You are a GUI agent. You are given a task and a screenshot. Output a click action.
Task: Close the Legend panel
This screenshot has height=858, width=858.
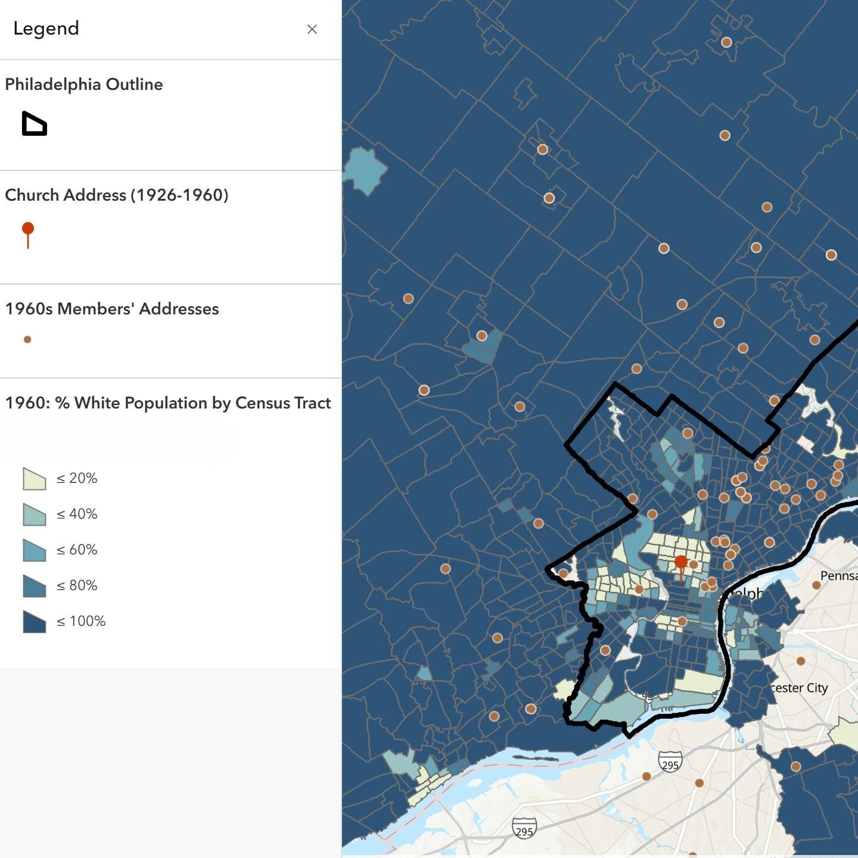coord(312,29)
